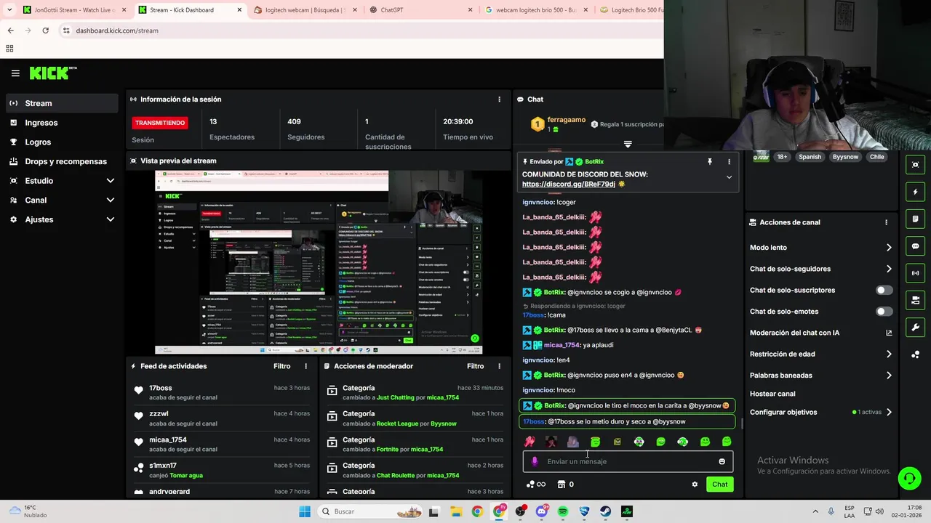Image resolution: width=931 pixels, height=523 pixels.
Task: Switch to ChatGPT browser tab
Action: click(420, 10)
